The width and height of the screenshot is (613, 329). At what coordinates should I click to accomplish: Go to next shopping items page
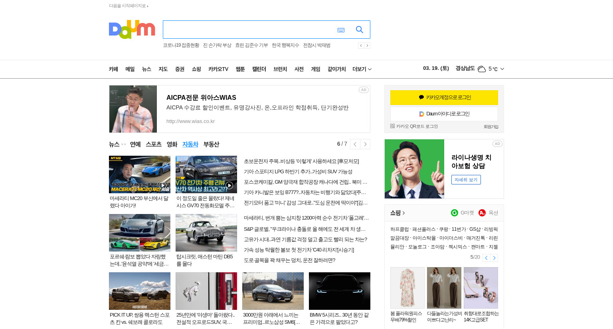494,258
